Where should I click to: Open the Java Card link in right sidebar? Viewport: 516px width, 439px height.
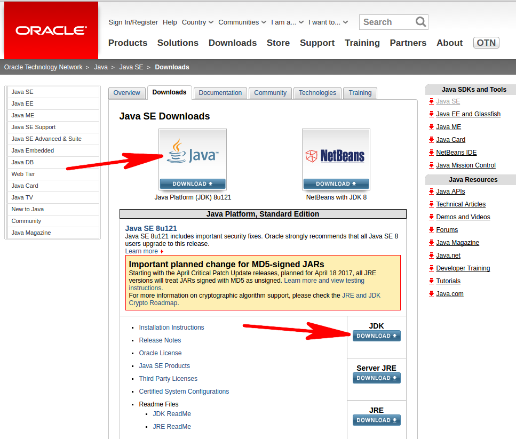[450, 140]
